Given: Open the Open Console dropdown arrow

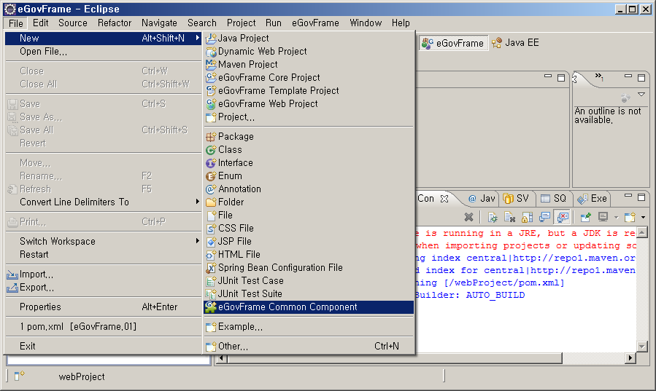Looking at the screenshot, I should [643, 218].
